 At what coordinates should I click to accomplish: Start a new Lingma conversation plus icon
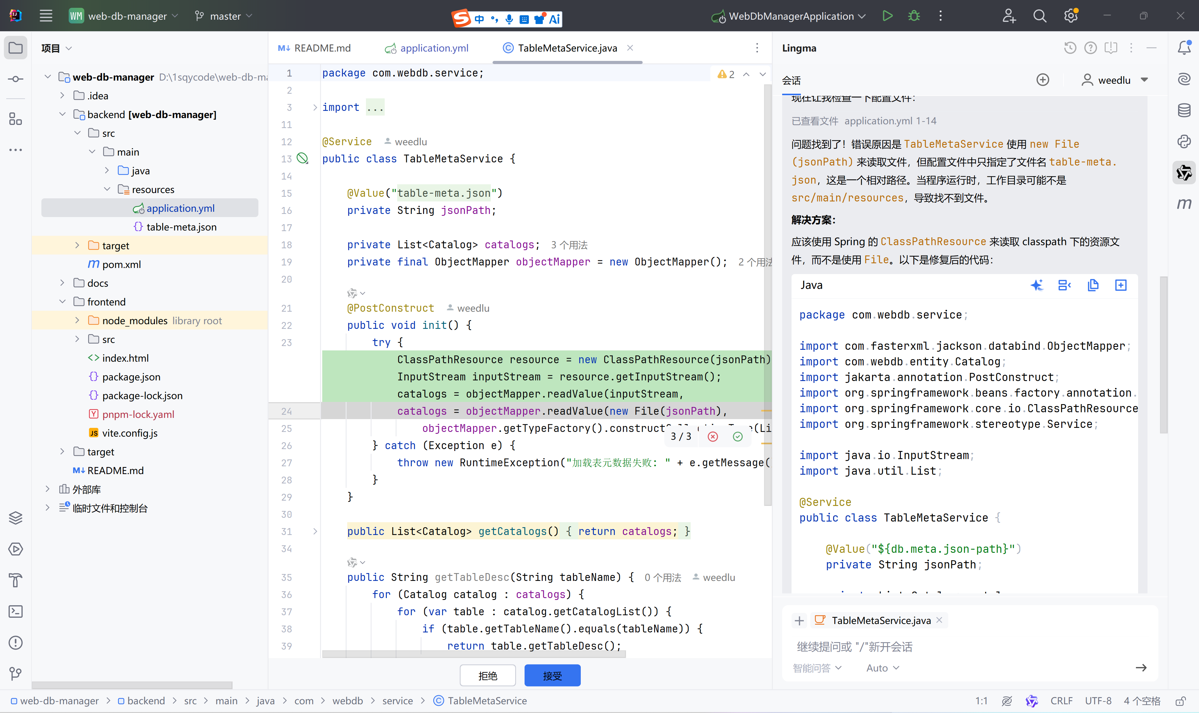click(x=1042, y=80)
